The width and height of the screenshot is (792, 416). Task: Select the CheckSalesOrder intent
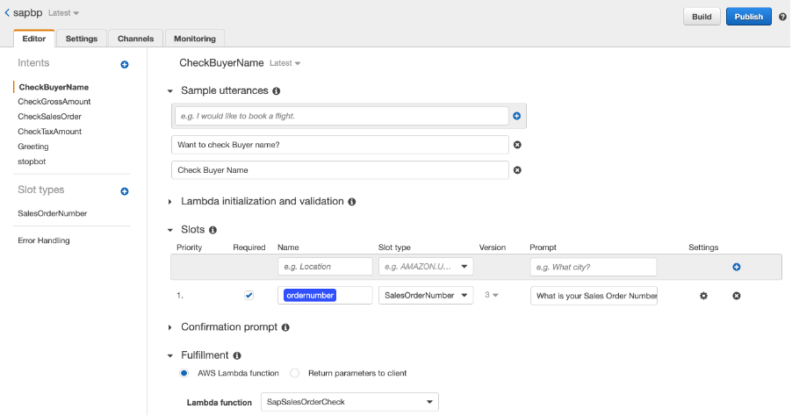(x=50, y=117)
